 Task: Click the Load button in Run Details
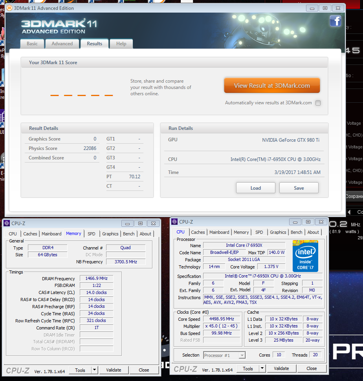pyautogui.click(x=256, y=188)
